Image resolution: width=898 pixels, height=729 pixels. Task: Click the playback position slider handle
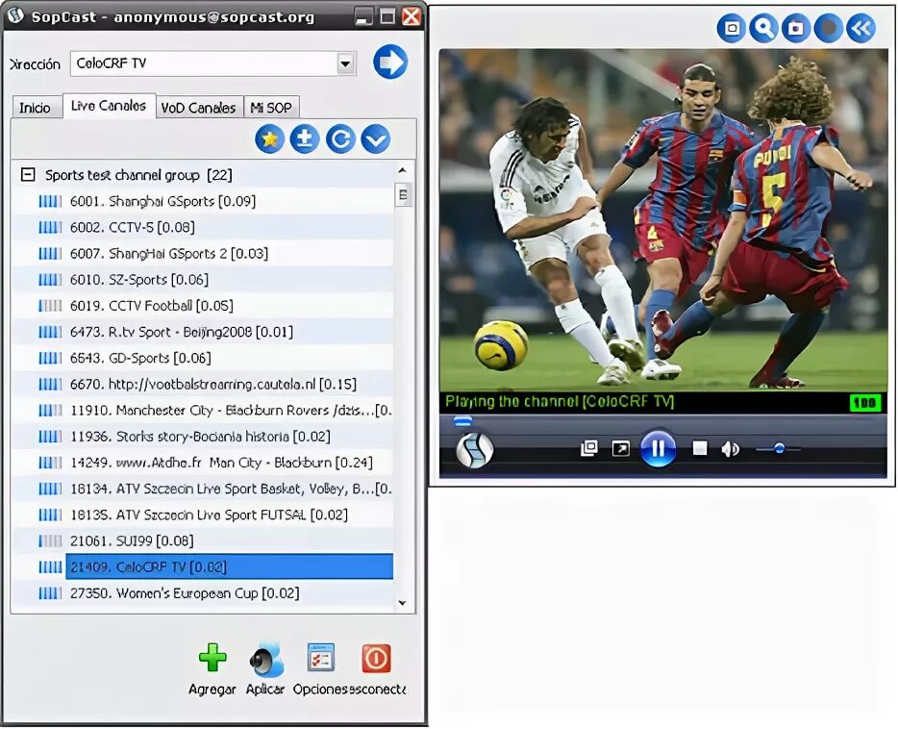tap(462, 421)
